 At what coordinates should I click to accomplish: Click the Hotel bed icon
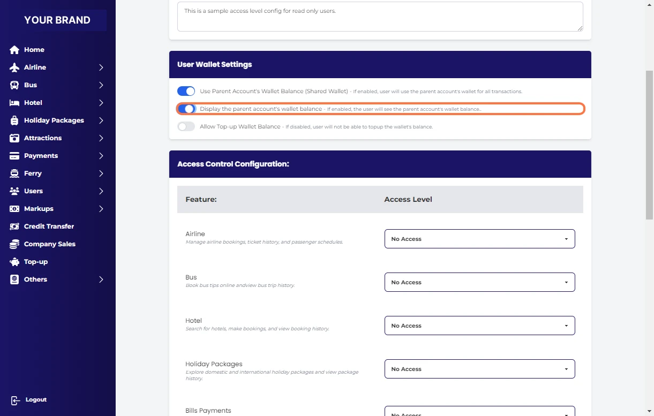(14, 103)
